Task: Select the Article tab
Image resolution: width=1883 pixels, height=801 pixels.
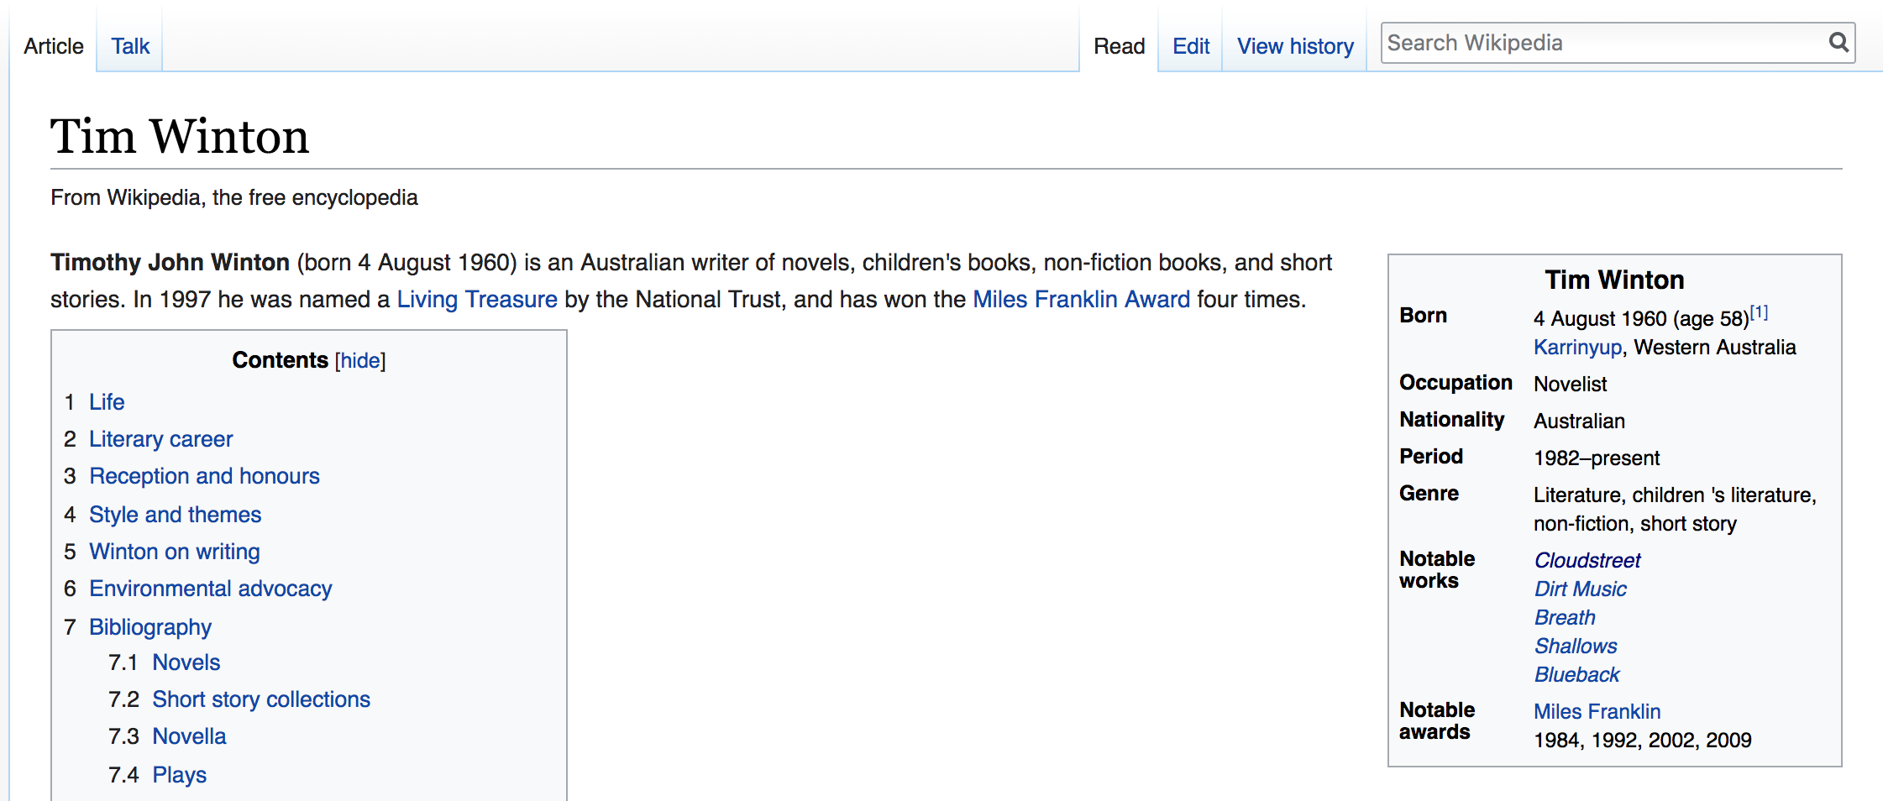Action: (x=54, y=46)
